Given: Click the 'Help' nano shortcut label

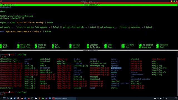Looking at the screenshot, I should pos(5,45).
